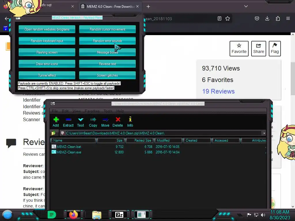Open the File menu in 7-Zip
Screen dimensions: 295x221
point(55,111)
